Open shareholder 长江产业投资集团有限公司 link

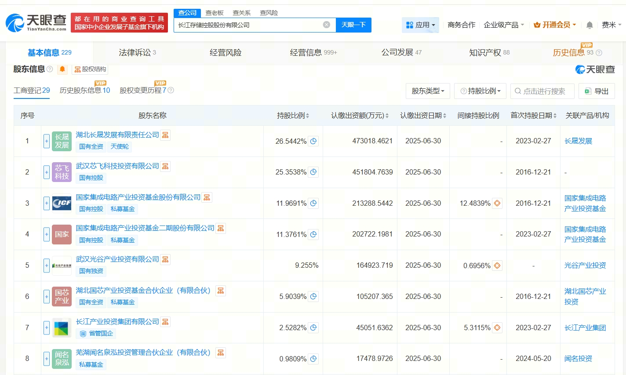pyautogui.click(x=117, y=322)
